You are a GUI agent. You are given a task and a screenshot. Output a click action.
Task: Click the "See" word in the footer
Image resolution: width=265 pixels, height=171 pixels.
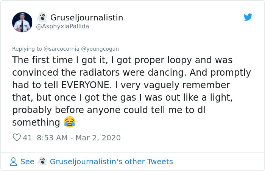(27, 162)
